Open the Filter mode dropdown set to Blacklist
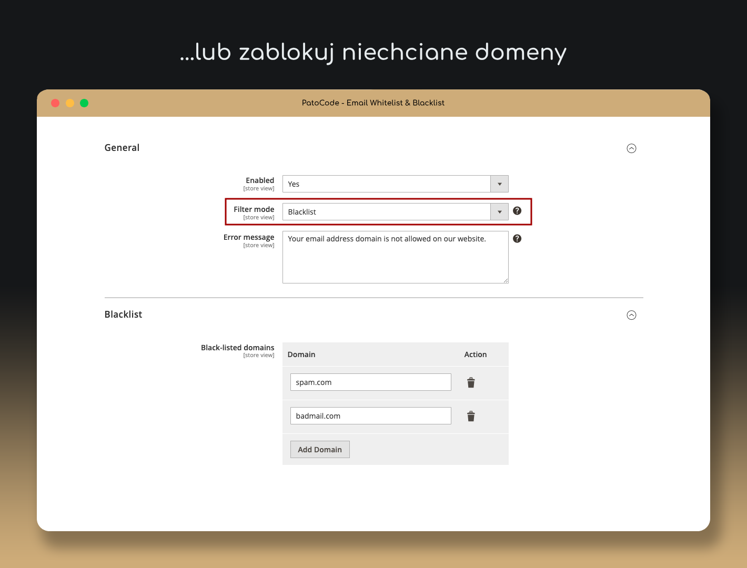747x568 pixels. click(395, 212)
